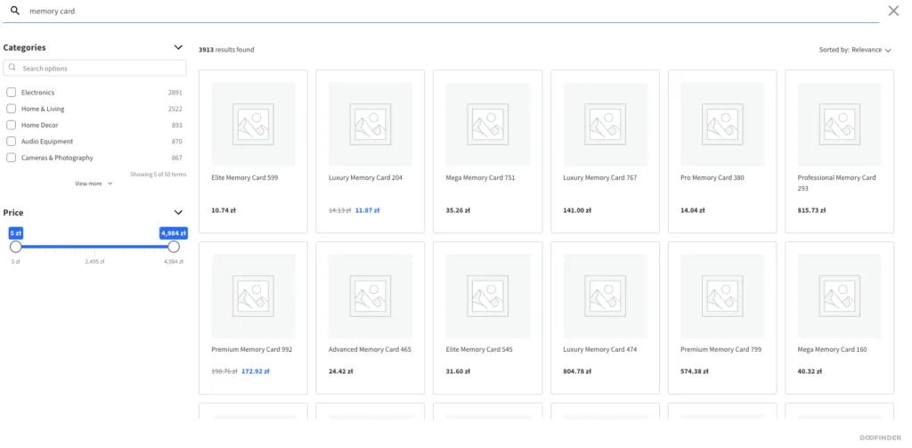Check the Electronics category
This screenshot has width=912, height=448.
click(11, 93)
